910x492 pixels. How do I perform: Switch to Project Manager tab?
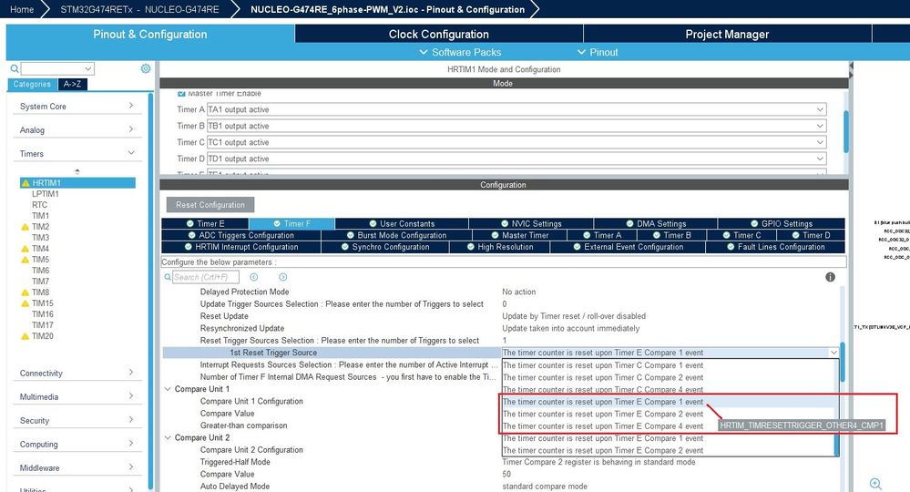point(727,35)
